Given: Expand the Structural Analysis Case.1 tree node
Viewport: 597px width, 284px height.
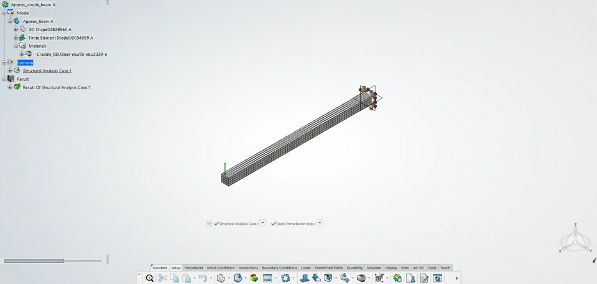Looking at the screenshot, I should (10, 71).
